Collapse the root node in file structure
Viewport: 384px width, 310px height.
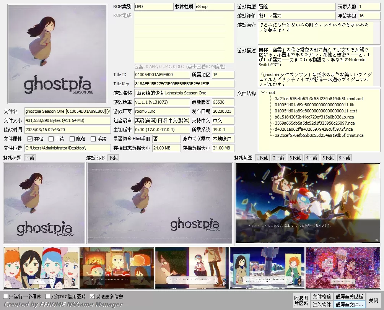[263, 93]
